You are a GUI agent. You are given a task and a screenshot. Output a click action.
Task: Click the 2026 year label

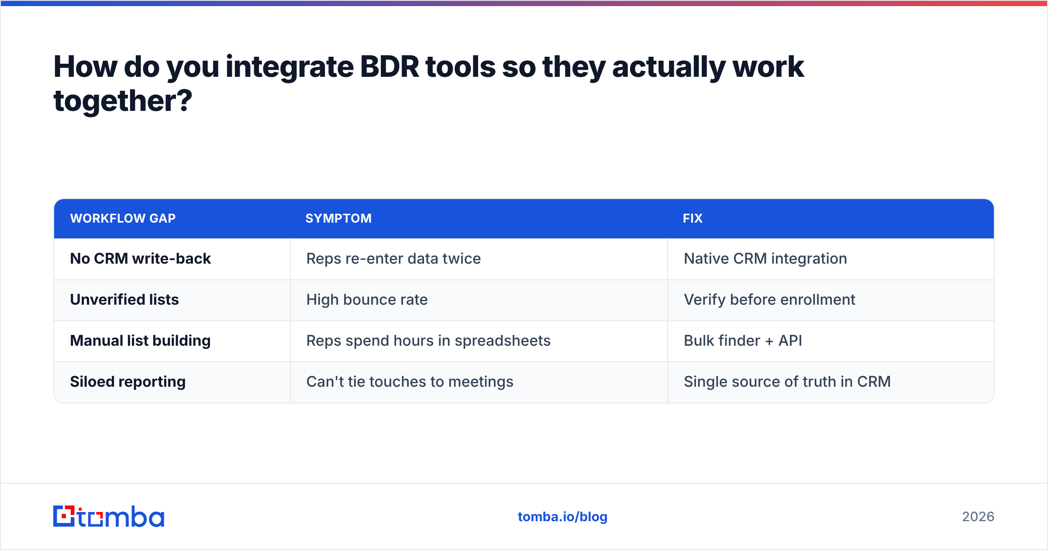click(978, 517)
